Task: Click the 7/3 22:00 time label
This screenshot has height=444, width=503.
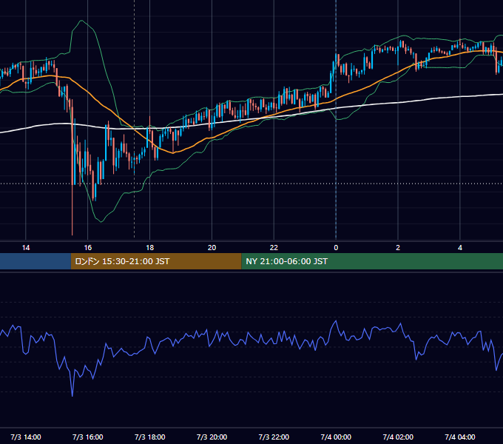Action: click(x=274, y=437)
